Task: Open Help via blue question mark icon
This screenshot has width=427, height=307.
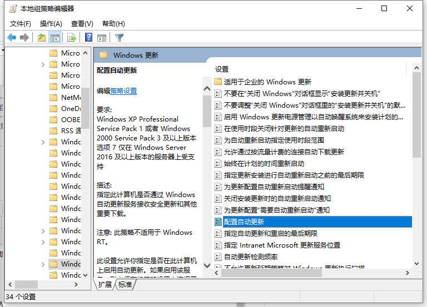Action: tap(88, 38)
